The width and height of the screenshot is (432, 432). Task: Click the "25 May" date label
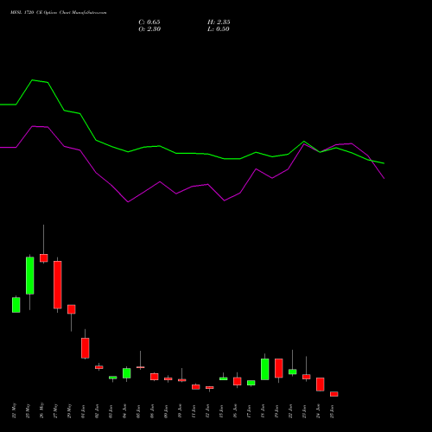[x=29, y=411]
